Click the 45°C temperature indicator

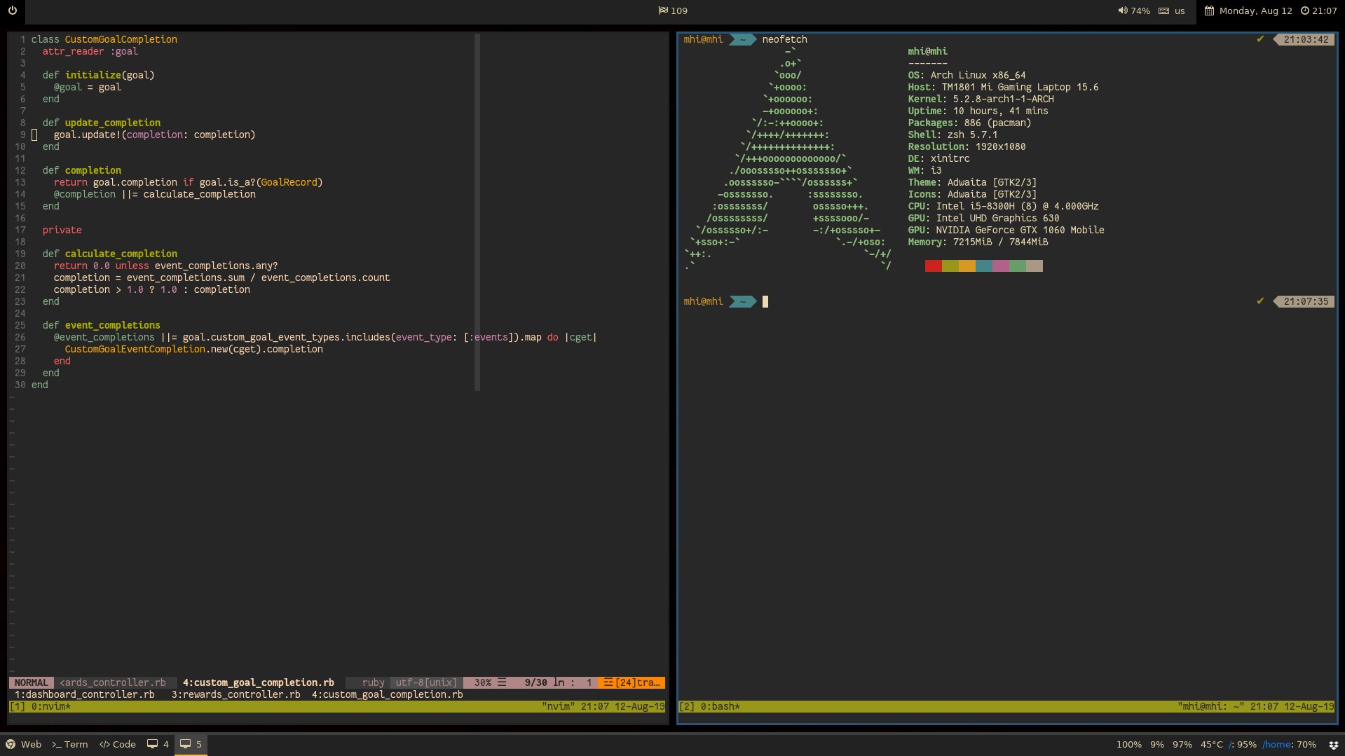[1211, 745]
